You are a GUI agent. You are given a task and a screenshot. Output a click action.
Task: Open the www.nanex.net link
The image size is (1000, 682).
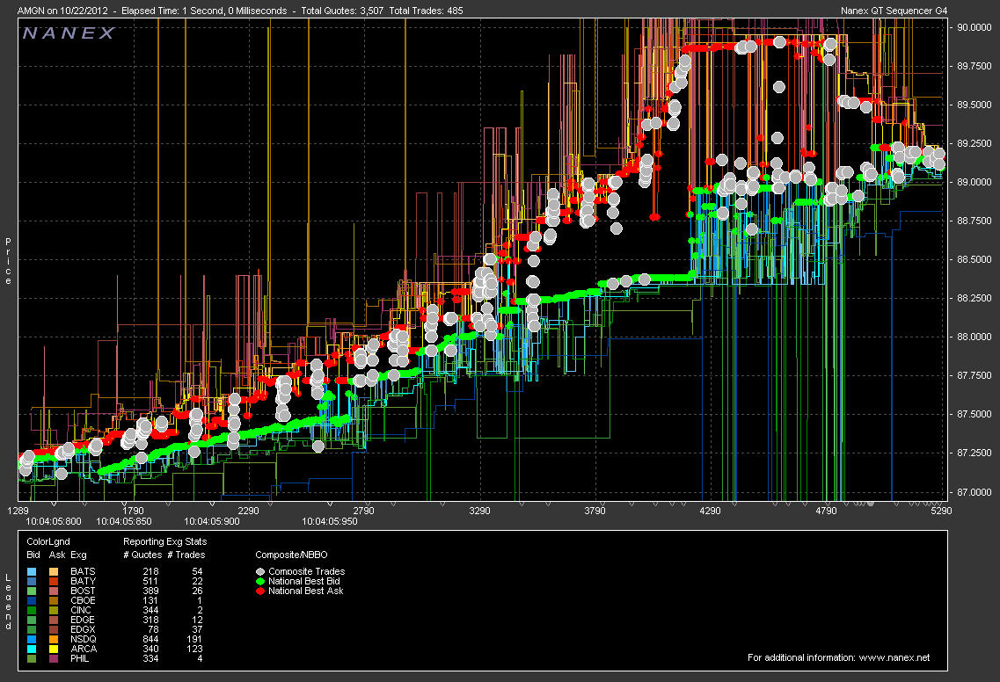coord(894,657)
